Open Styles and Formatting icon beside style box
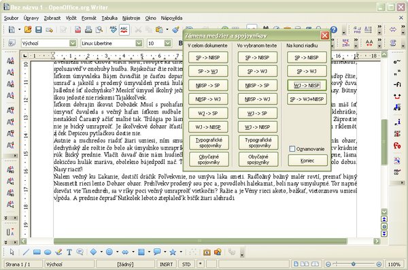Image resolution: width=408 pixels, height=270 pixels. (12, 43)
